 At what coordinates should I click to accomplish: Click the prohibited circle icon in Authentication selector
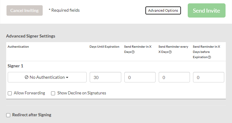[x=27, y=77]
